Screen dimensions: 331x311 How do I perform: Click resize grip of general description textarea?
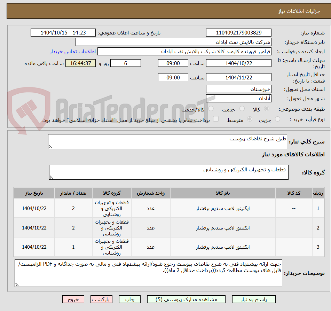[x=50, y=147]
